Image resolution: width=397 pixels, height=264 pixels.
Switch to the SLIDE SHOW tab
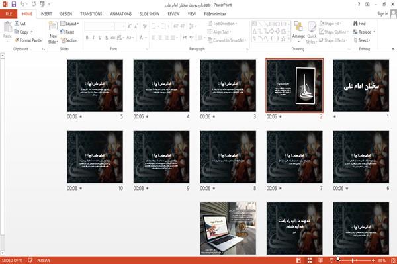pyautogui.click(x=150, y=14)
